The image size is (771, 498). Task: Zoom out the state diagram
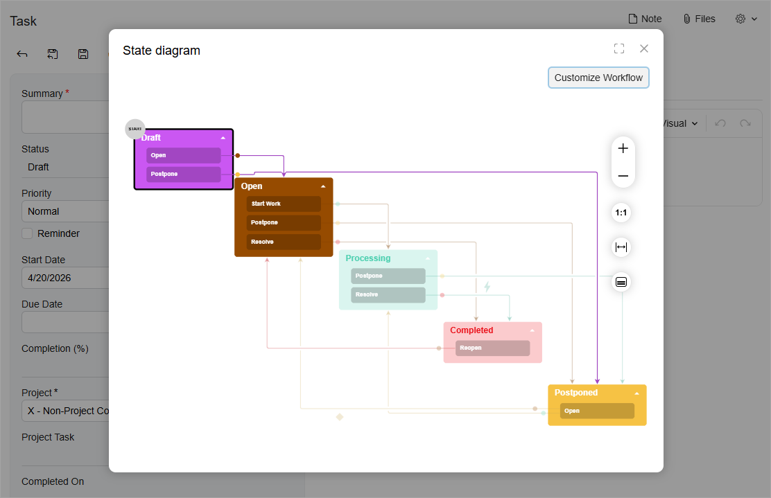pos(623,176)
